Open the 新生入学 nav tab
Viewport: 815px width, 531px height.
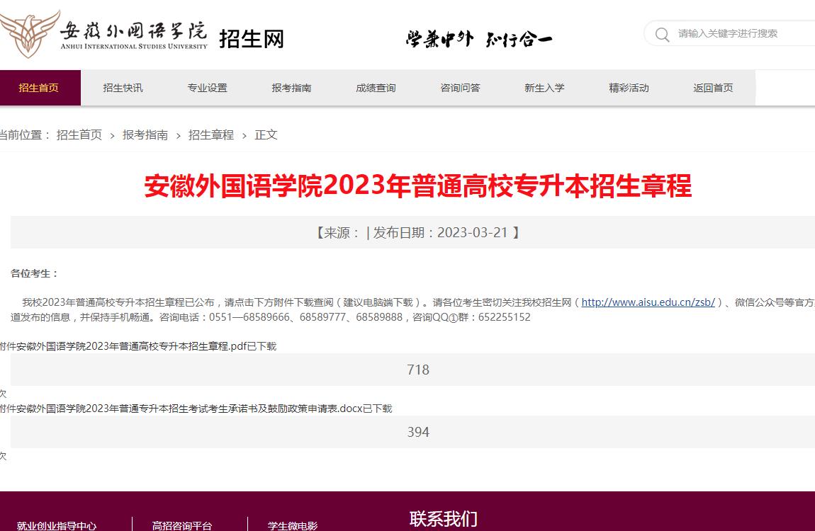click(x=544, y=88)
